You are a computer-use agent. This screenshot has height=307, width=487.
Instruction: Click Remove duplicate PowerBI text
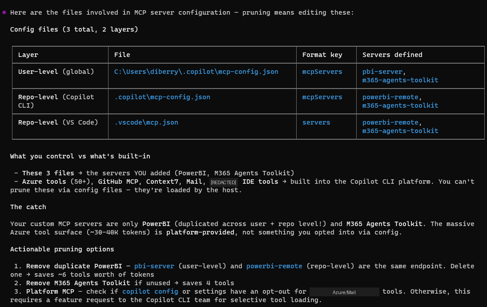coord(74,267)
